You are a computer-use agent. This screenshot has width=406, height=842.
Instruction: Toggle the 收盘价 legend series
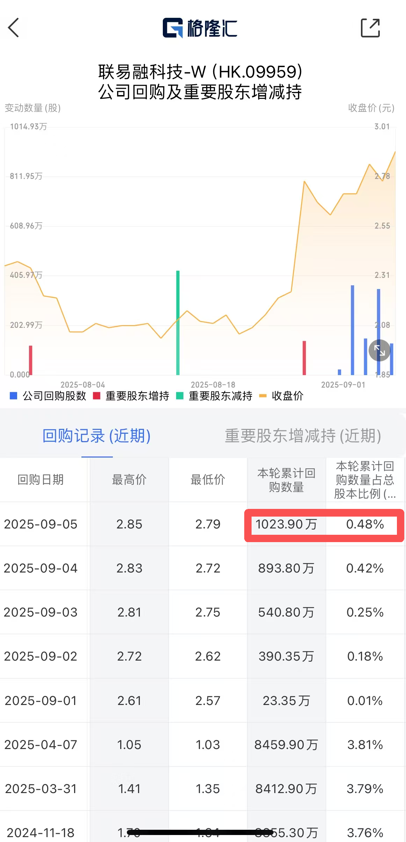click(x=281, y=396)
